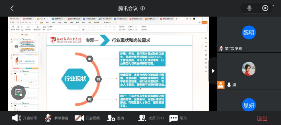
Task: Click slide title 行业现状和岗位需求
Action: coord(131,40)
